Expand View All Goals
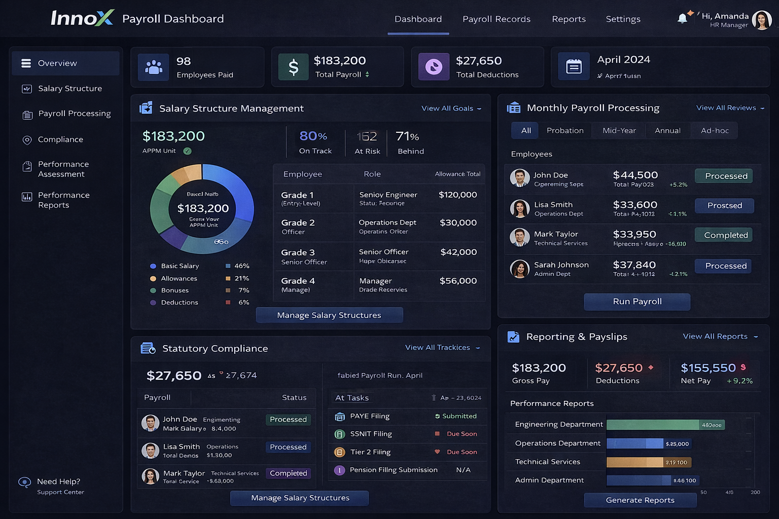779x519 pixels. pyautogui.click(x=451, y=108)
